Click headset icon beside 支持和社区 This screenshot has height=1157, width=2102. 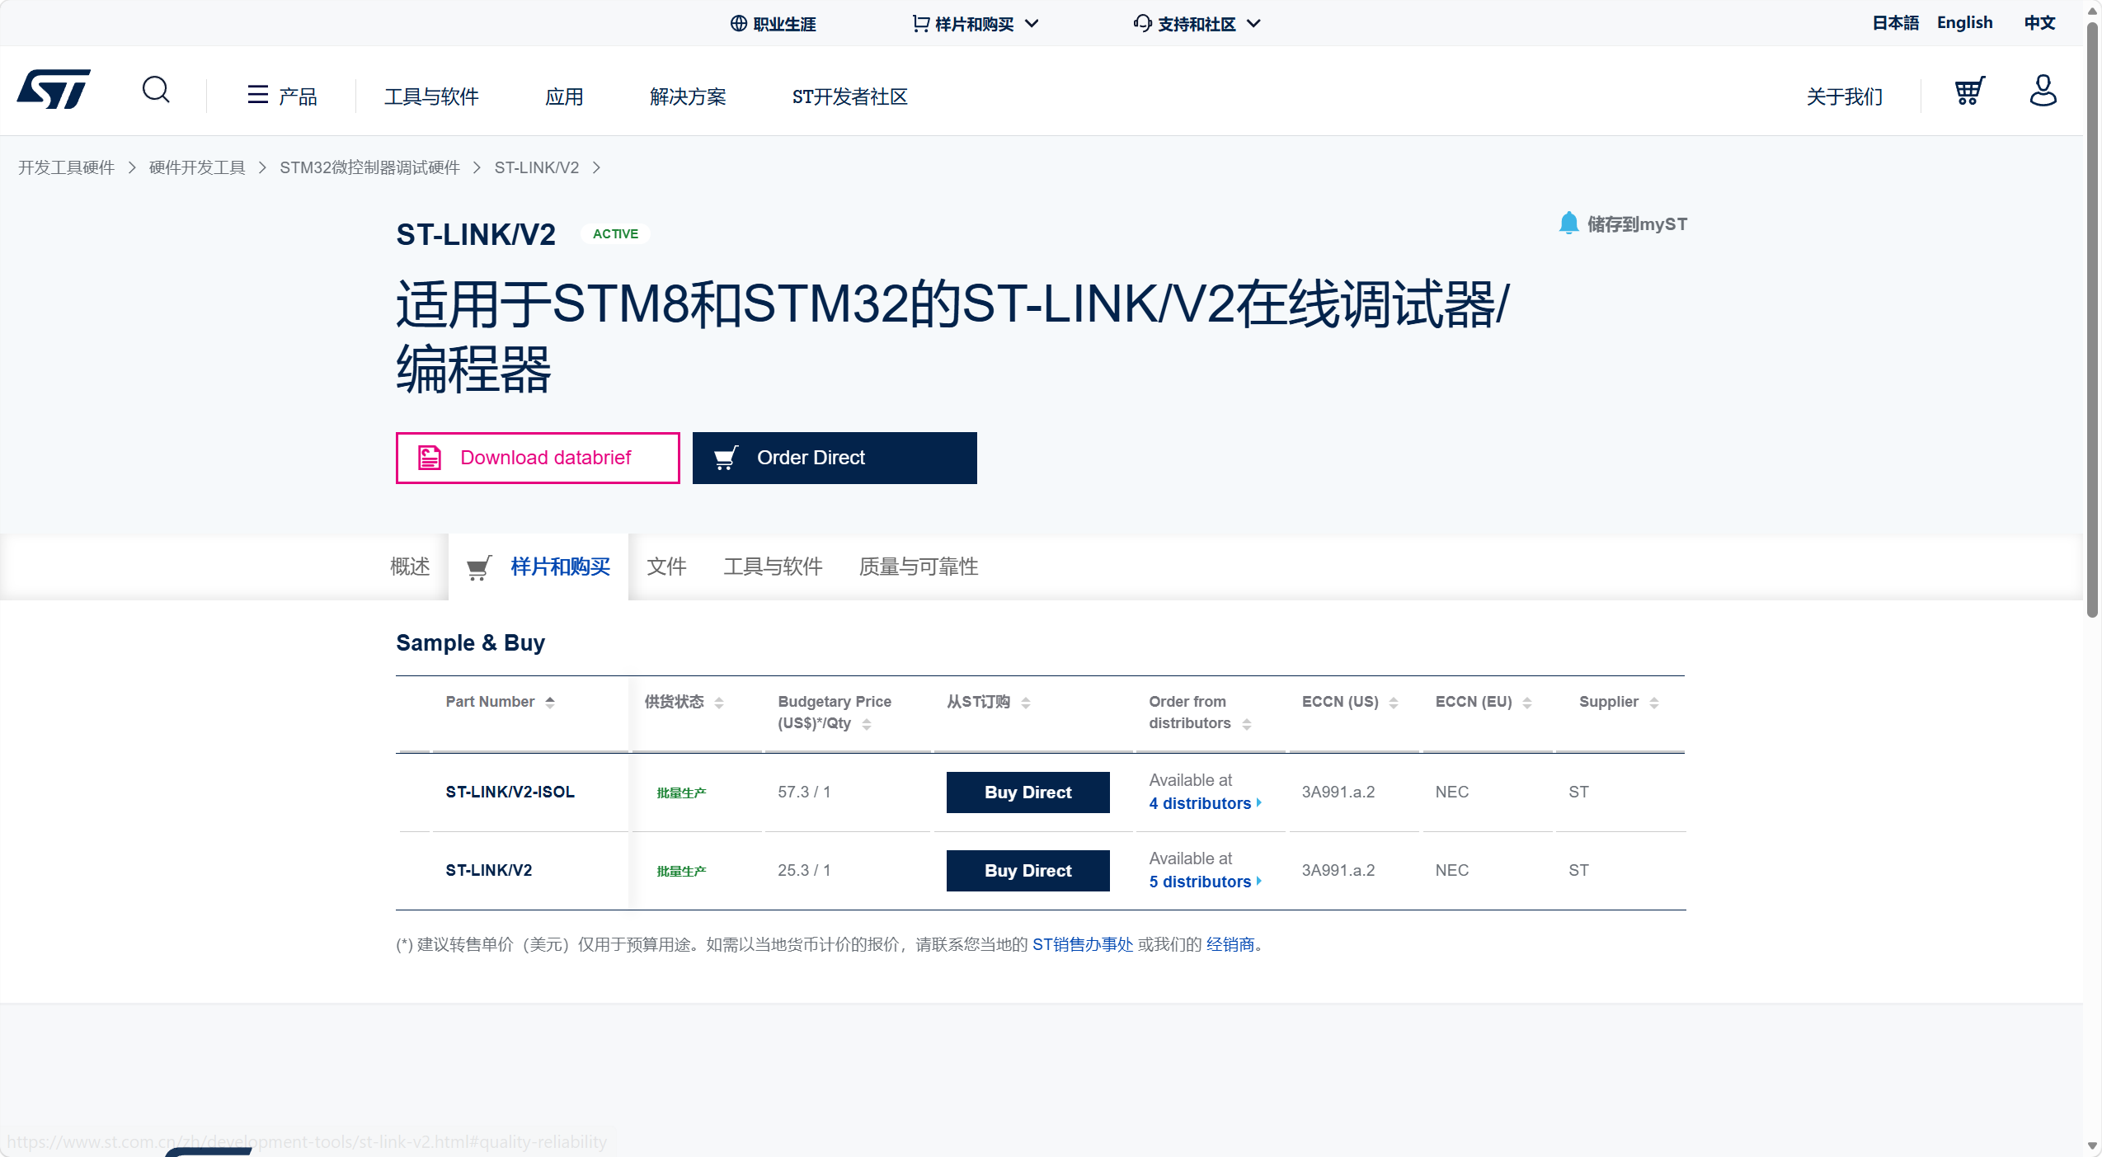(x=1142, y=23)
